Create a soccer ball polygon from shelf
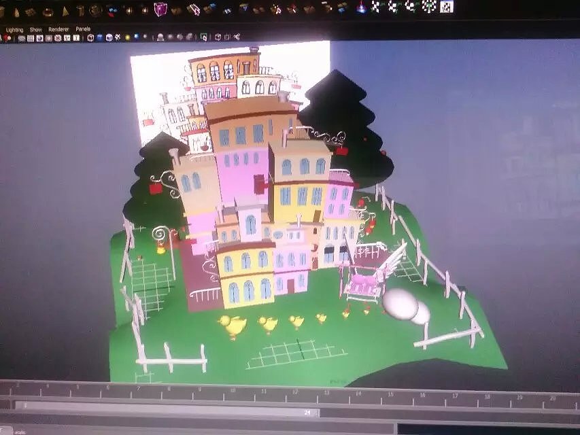580x435 pixels. pyautogui.click(x=95, y=10)
